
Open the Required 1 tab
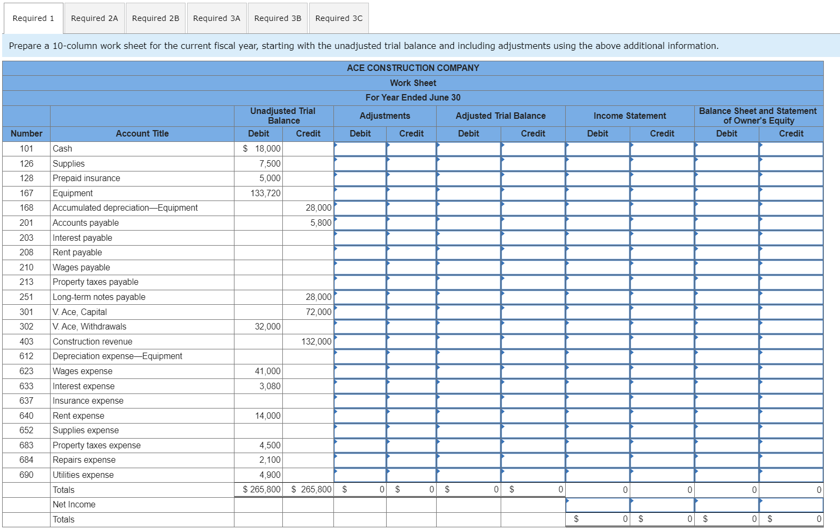33,18
